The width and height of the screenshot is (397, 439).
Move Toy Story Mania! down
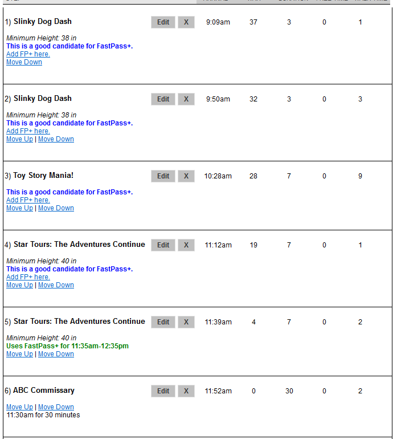pyautogui.click(x=56, y=208)
